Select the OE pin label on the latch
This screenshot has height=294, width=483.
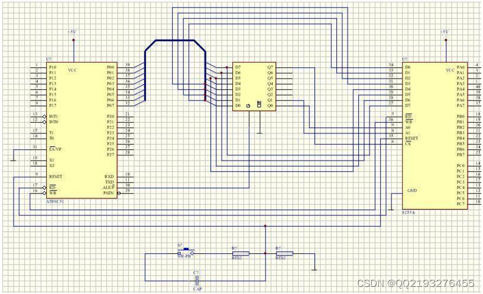point(260,104)
